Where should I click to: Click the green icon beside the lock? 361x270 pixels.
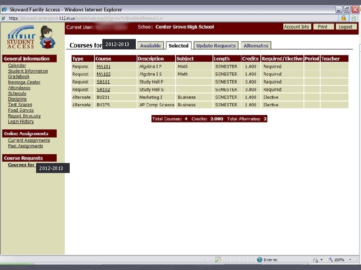coord(353,18)
